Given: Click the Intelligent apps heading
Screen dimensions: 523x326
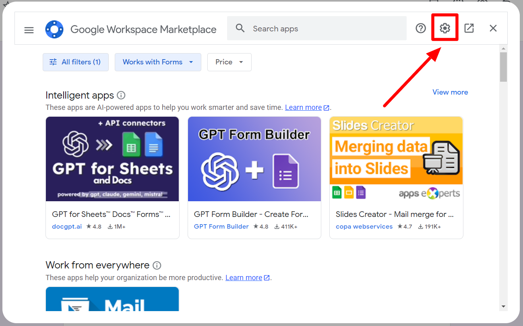Looking at the screenshot, I should coord(80,95).
